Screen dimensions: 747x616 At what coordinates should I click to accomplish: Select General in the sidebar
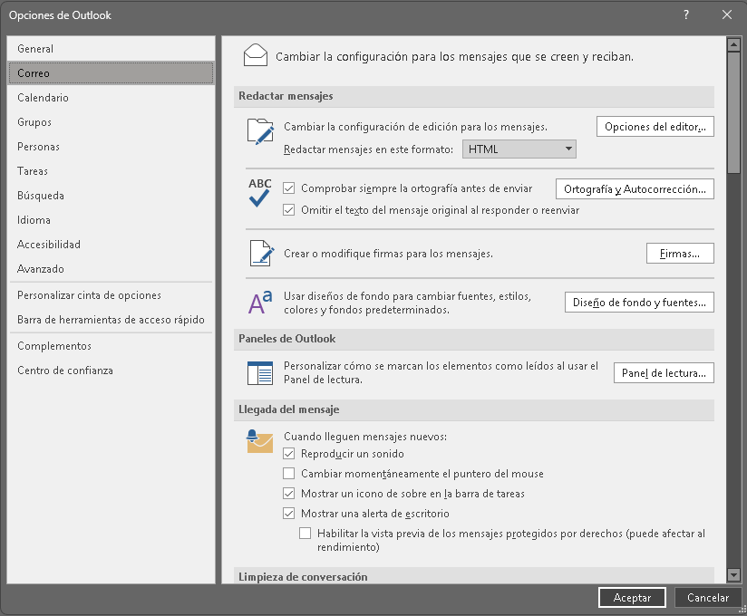coord(111,49)
